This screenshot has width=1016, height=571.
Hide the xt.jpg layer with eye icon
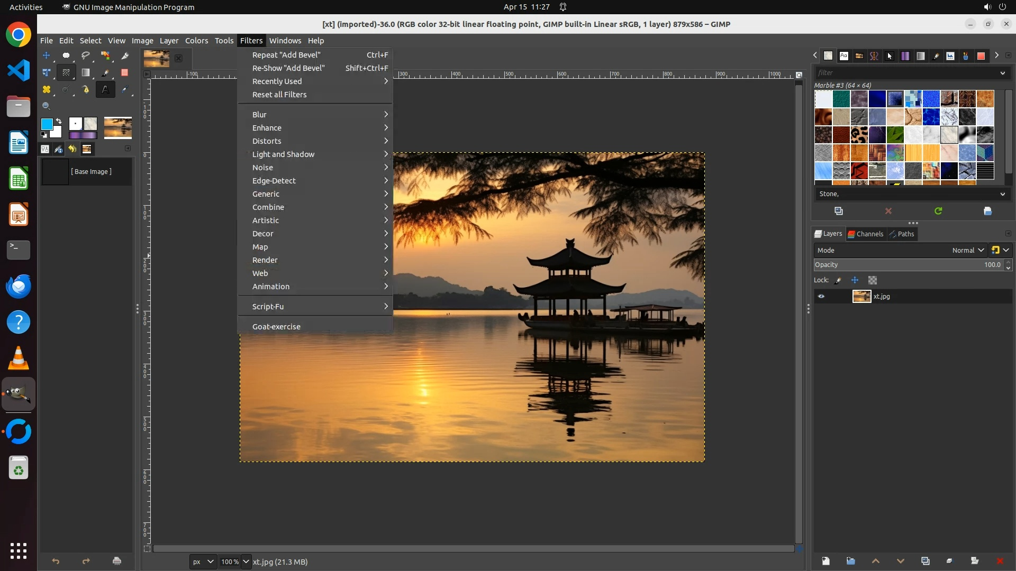tap(821, 297)
